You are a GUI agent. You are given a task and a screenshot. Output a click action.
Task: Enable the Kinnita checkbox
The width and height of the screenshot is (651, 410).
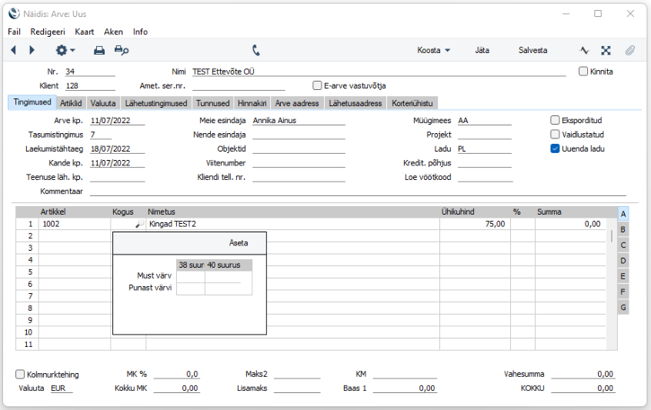point(583,72)
